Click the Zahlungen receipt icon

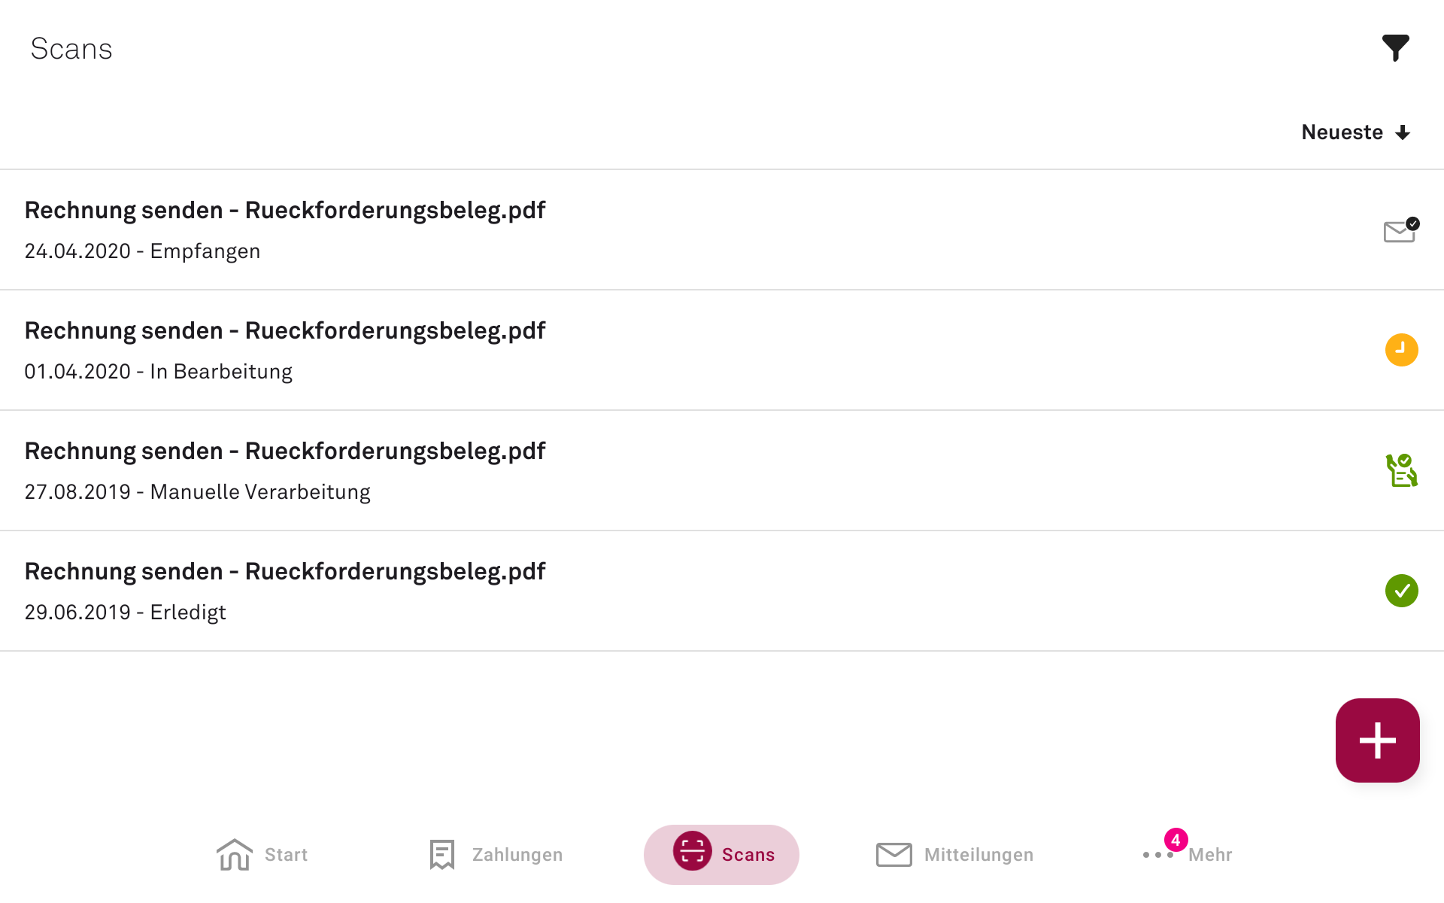pos(442,855)
